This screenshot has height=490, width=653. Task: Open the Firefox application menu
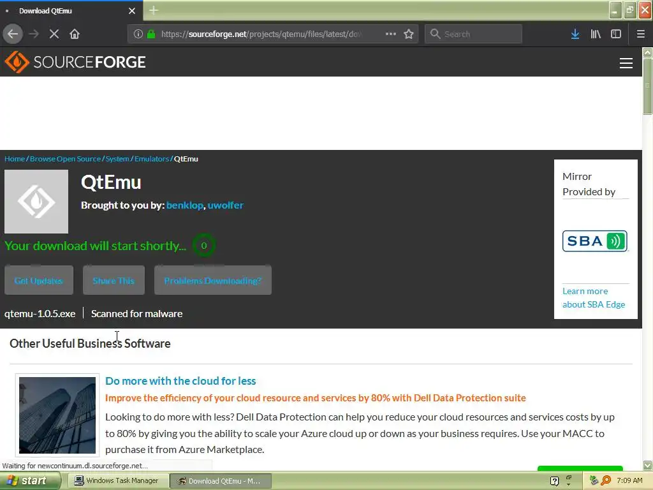[x=640, y=34]
